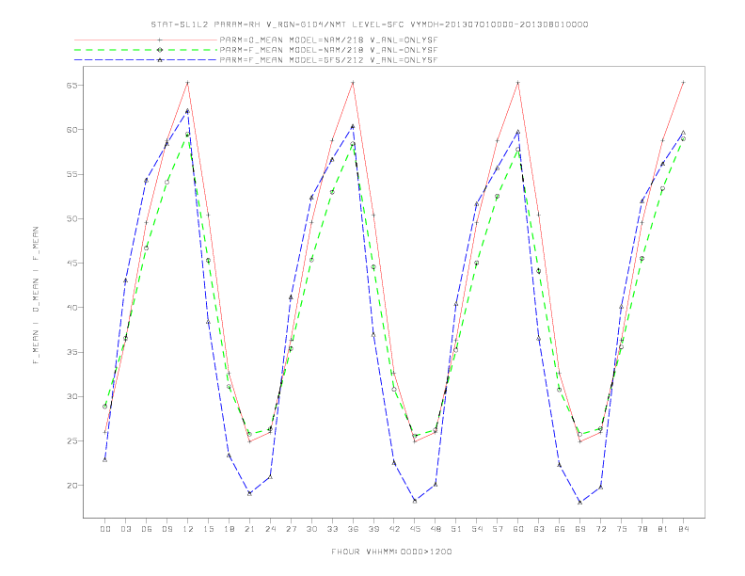Click the blue dashed legend line sample
The image size is (745, 576).
[x=146, y=60]
